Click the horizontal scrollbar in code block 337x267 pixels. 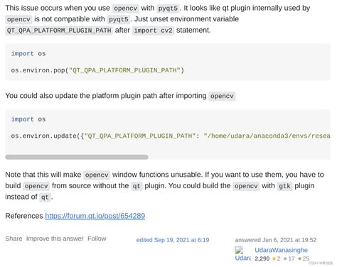tap(77, 157)
